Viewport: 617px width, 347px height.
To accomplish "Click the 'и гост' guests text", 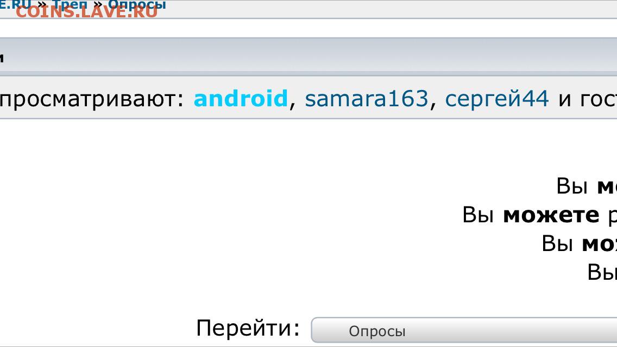I will [x=588, y=99].
